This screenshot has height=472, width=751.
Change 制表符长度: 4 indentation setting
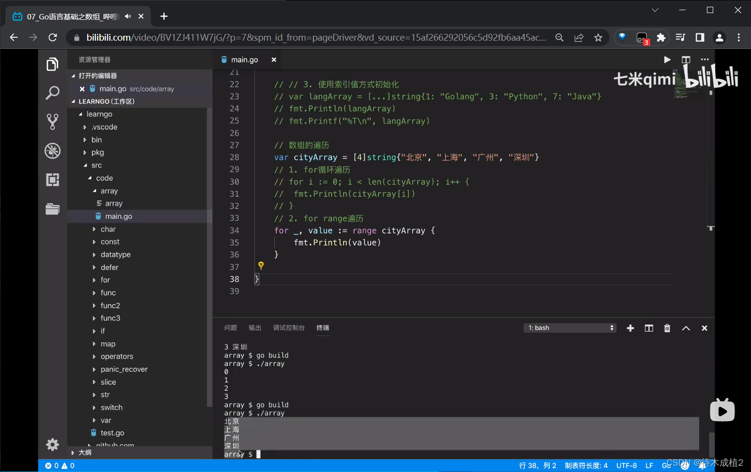pyautogui.click(x=586, y=466)
